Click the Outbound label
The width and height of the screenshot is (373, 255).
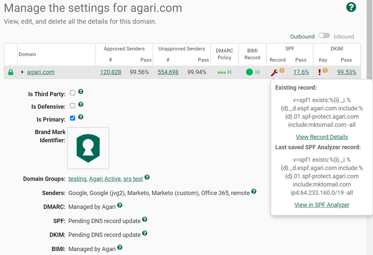point(302,37)
